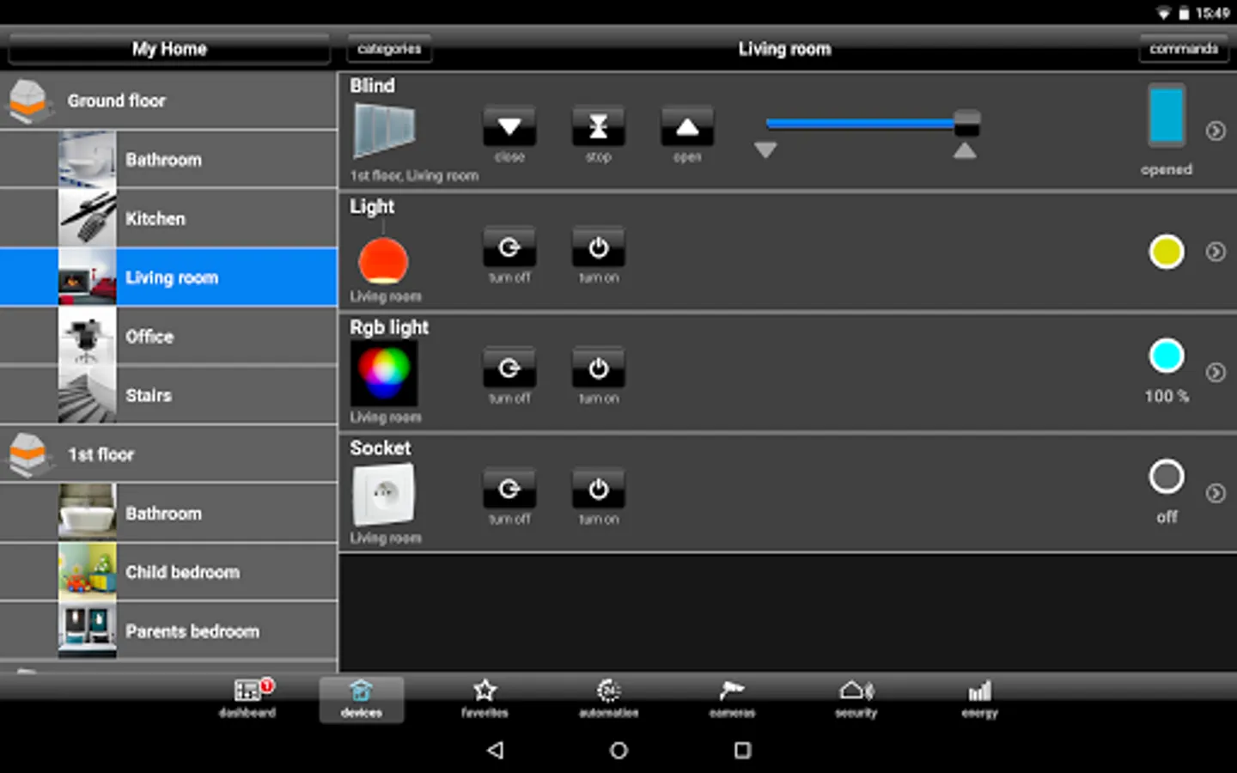Stop the Blind with the hourglass button
This screenshot has height=773, width=1237.
click(x=598, y=127)
